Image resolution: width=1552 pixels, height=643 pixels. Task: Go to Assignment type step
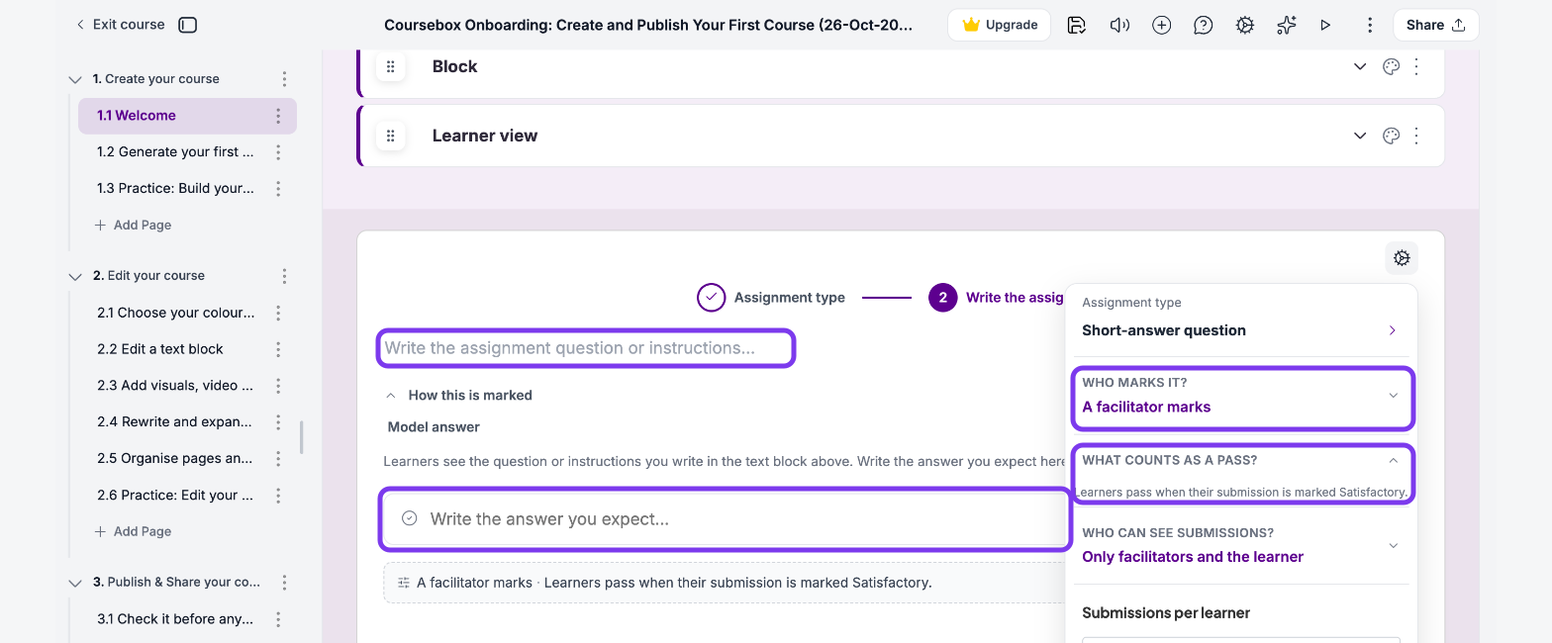(771, 297)
